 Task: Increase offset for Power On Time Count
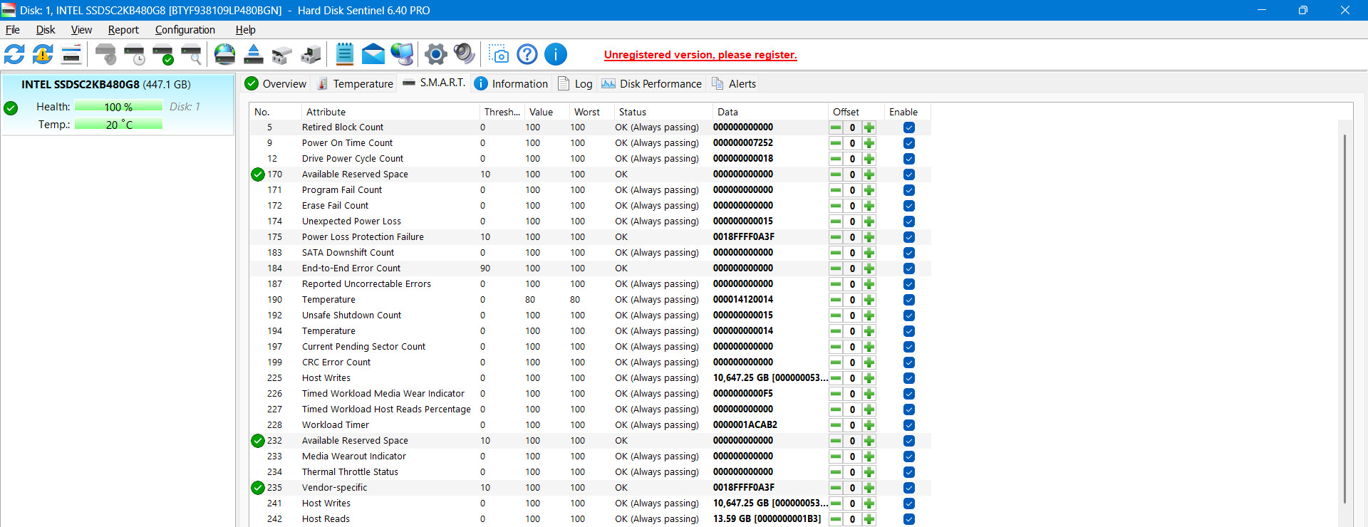tap(869, 143)
